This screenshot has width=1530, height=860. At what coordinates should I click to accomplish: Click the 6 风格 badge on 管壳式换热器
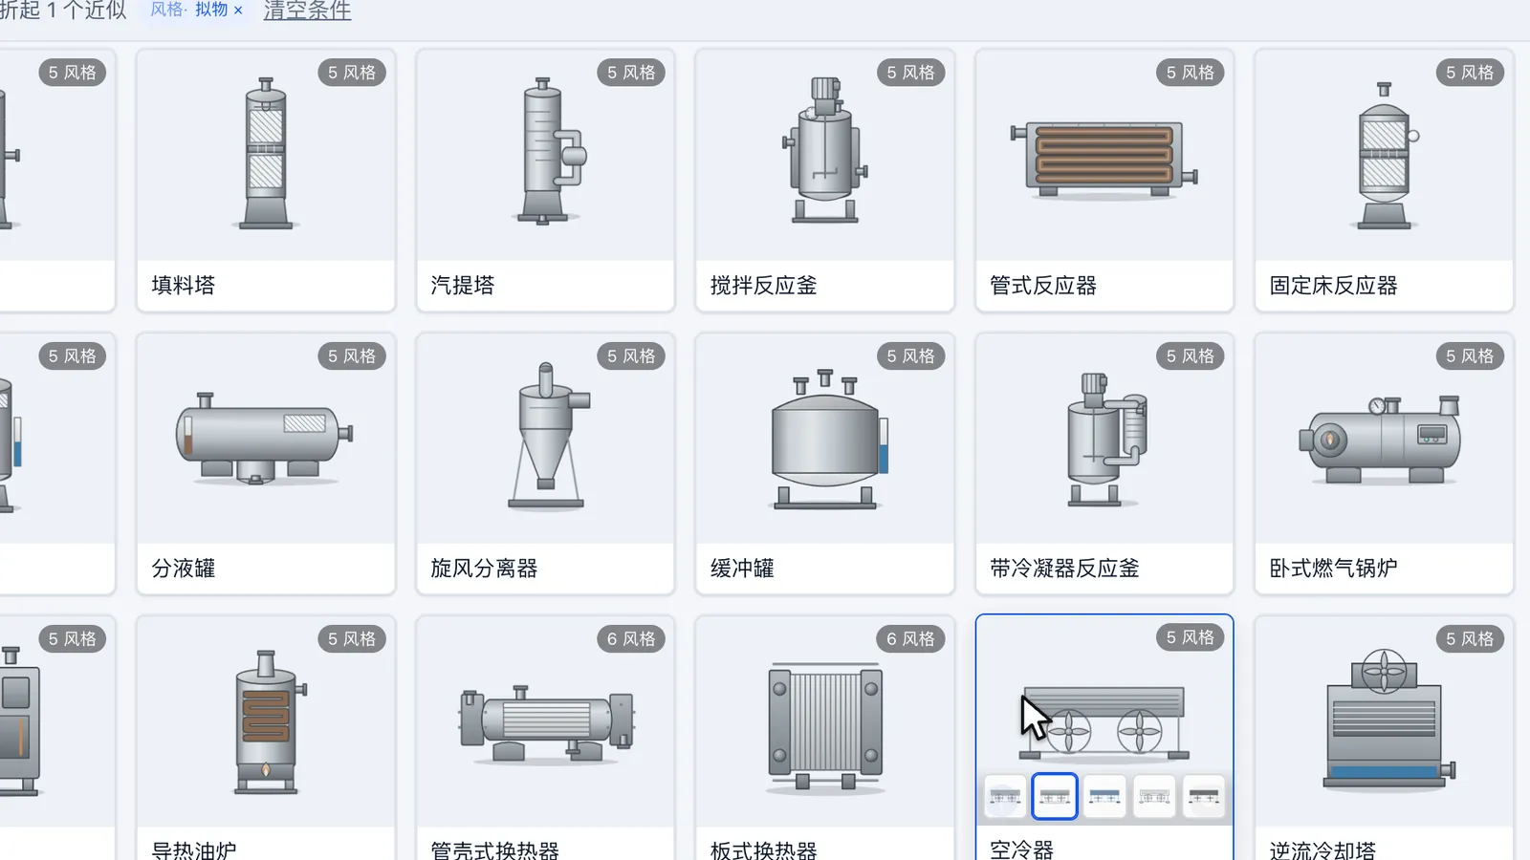[x=631, y=639]
